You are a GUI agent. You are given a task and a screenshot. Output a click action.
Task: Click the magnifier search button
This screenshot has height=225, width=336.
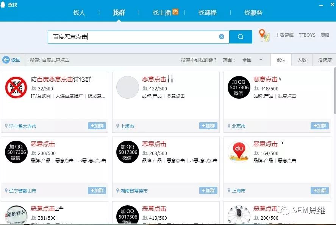(241, 37)
